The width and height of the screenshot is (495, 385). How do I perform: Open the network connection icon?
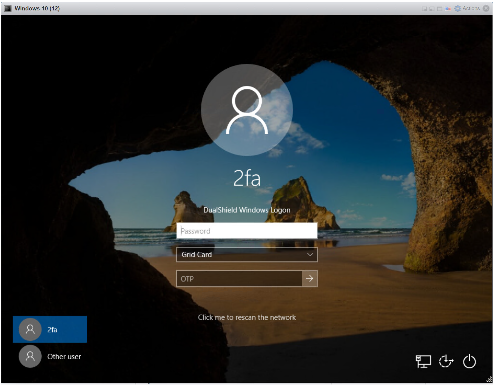(423, 361)
